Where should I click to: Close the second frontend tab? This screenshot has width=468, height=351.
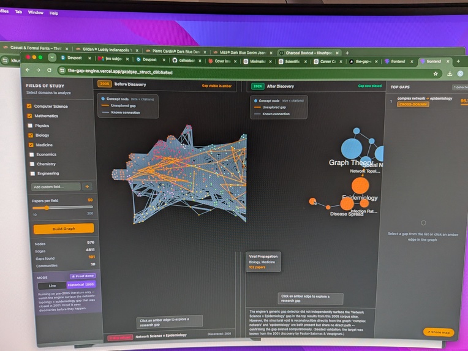448,61
